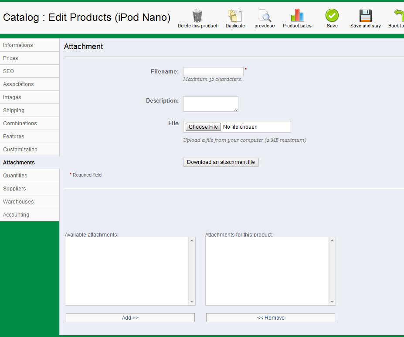Click the prevdesc magnifier icon
404x337 pixels.
point(265,16)
